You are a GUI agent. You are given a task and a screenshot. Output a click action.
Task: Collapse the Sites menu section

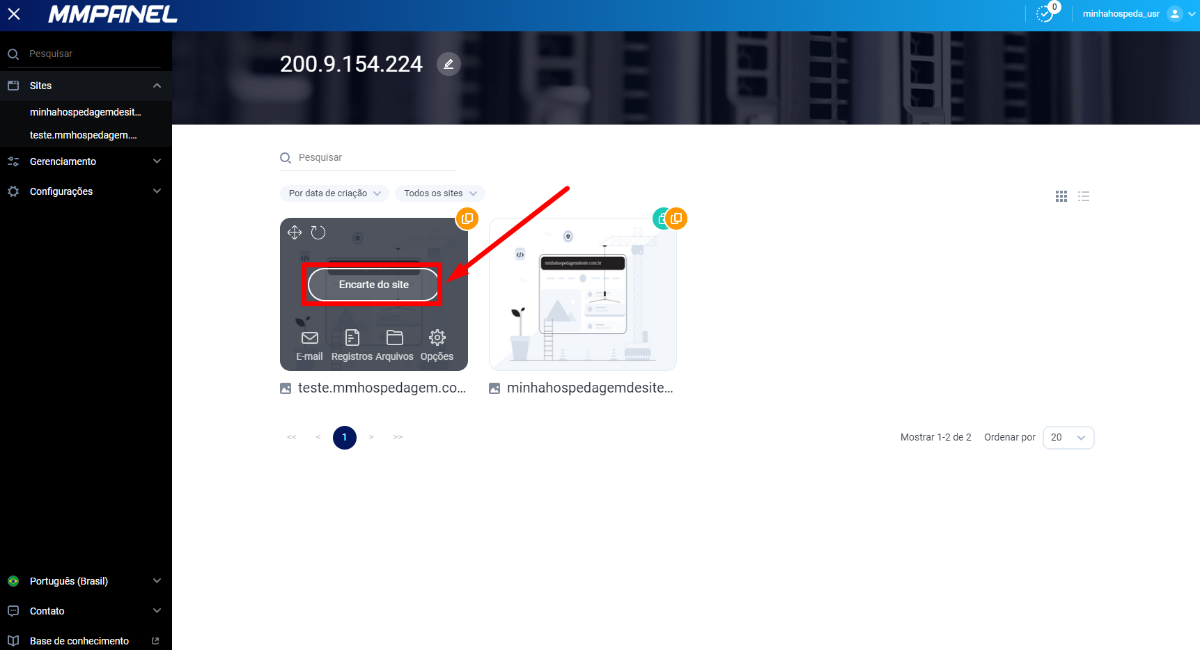(x=157, y=86)
